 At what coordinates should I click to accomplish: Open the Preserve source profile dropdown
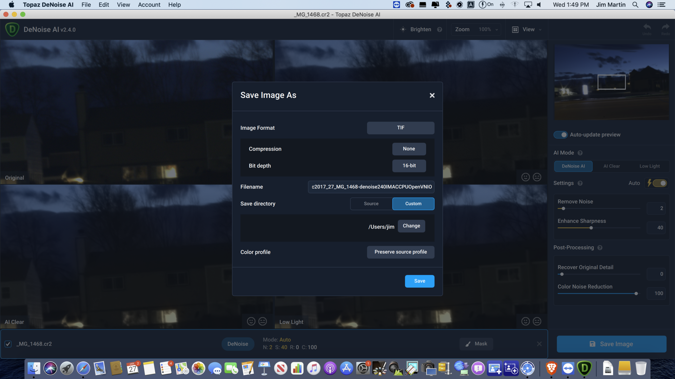401,252
